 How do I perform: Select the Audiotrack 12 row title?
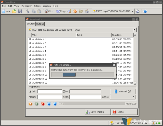click(40, 83)
